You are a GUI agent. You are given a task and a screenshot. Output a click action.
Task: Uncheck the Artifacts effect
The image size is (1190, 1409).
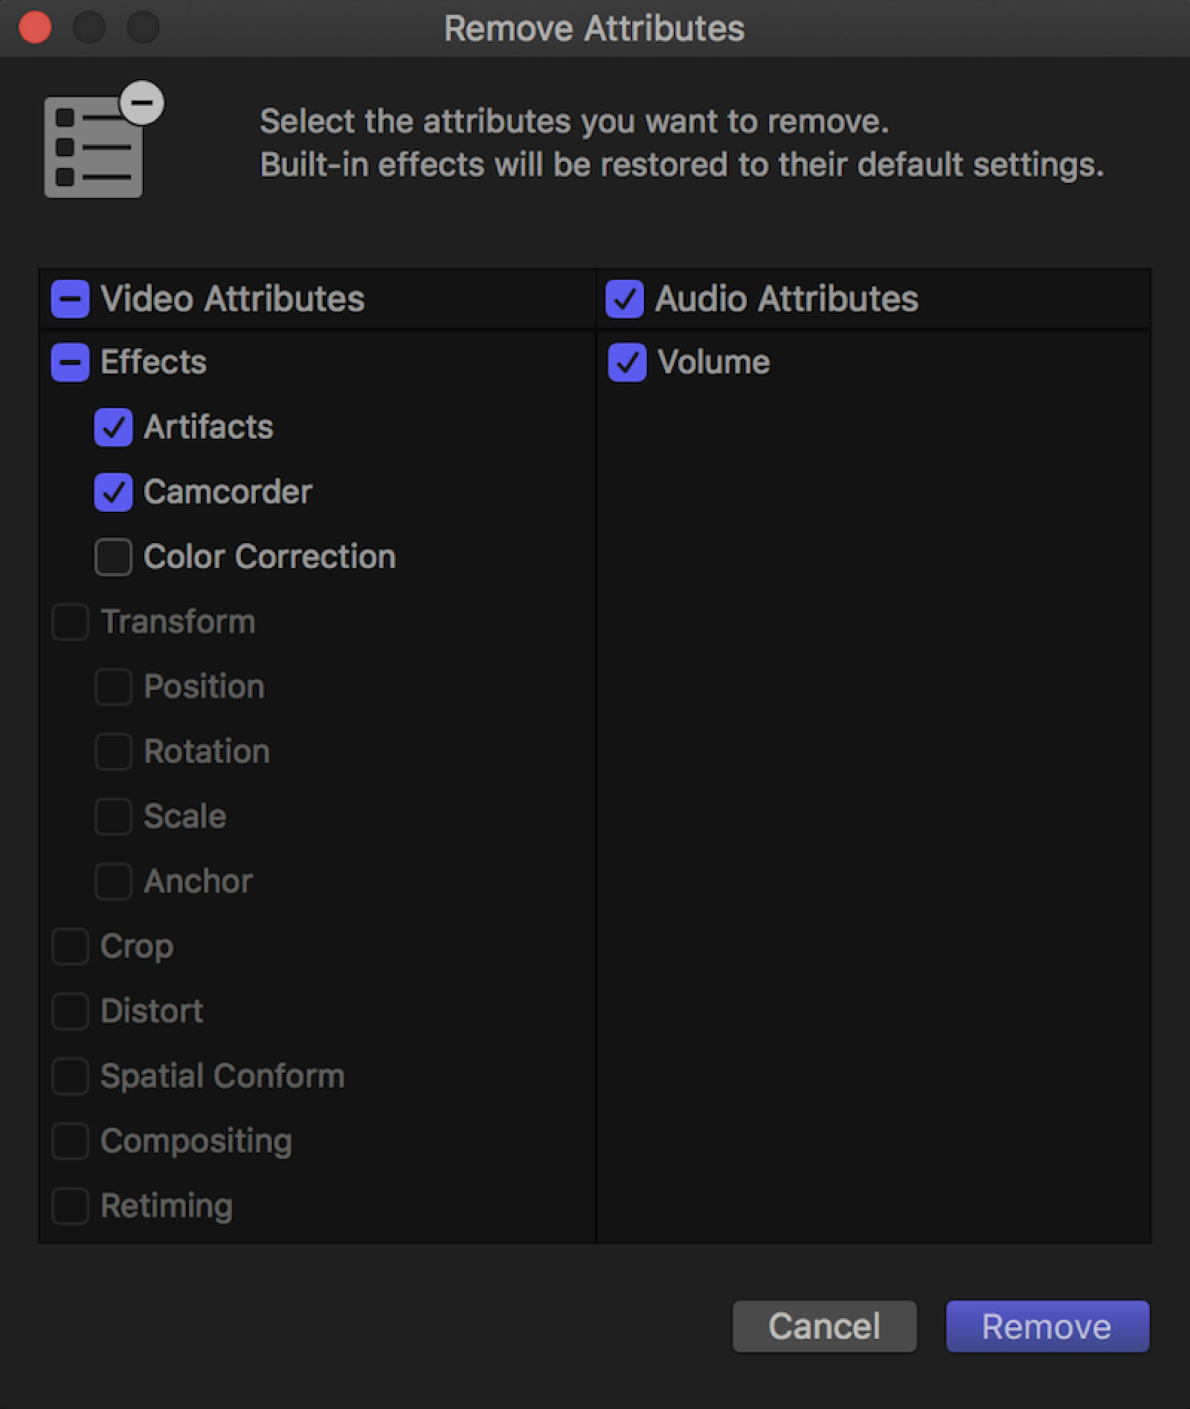[113, 427]
